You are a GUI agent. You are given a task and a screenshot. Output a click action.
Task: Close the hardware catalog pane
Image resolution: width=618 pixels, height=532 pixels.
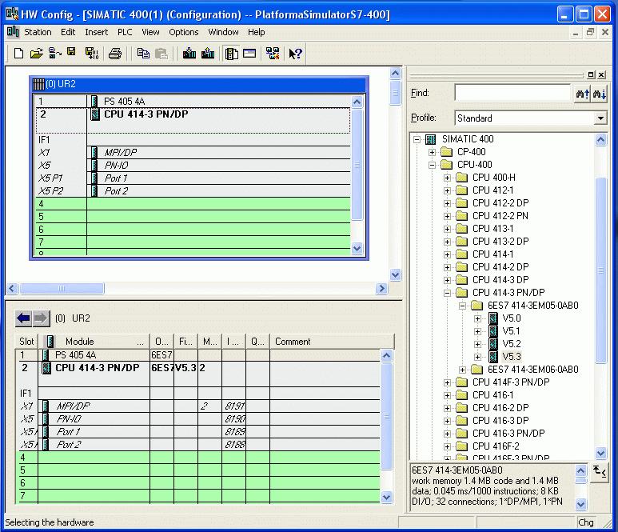pos(601,74)
